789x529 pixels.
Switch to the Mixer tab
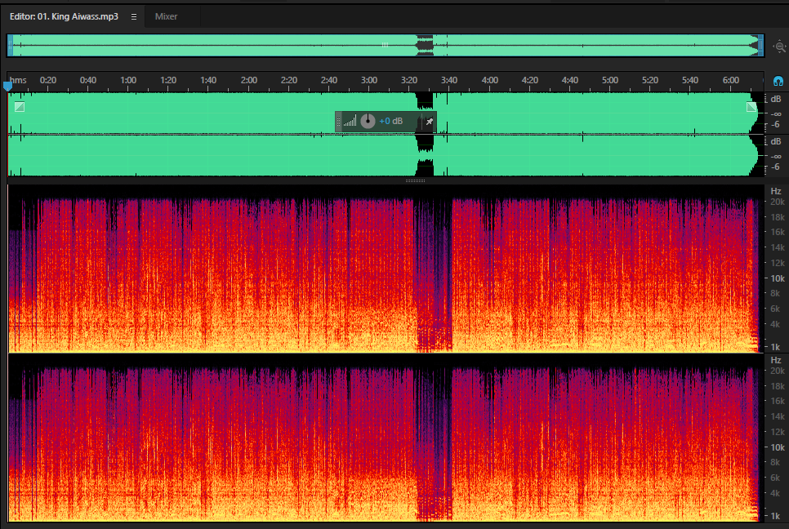(x=166, y=16)
